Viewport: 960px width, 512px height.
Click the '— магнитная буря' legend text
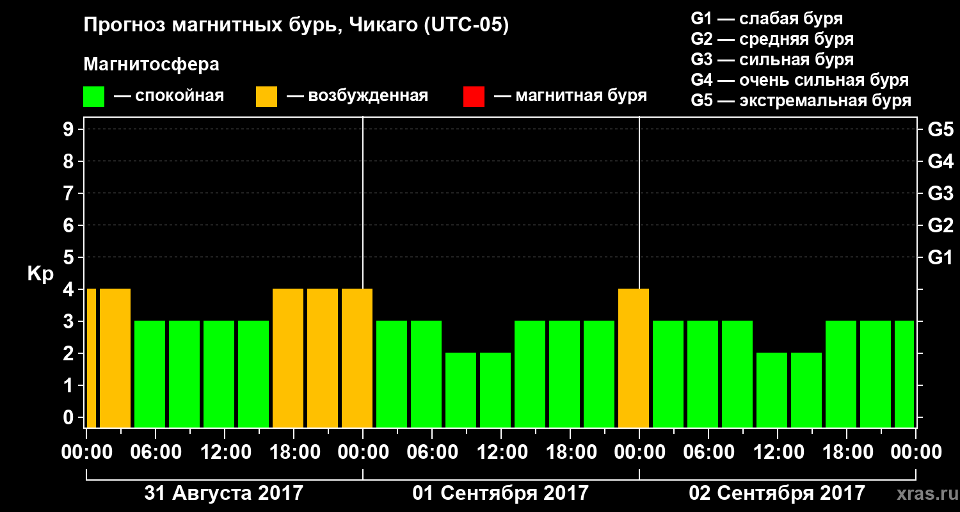tap(570, 97)
